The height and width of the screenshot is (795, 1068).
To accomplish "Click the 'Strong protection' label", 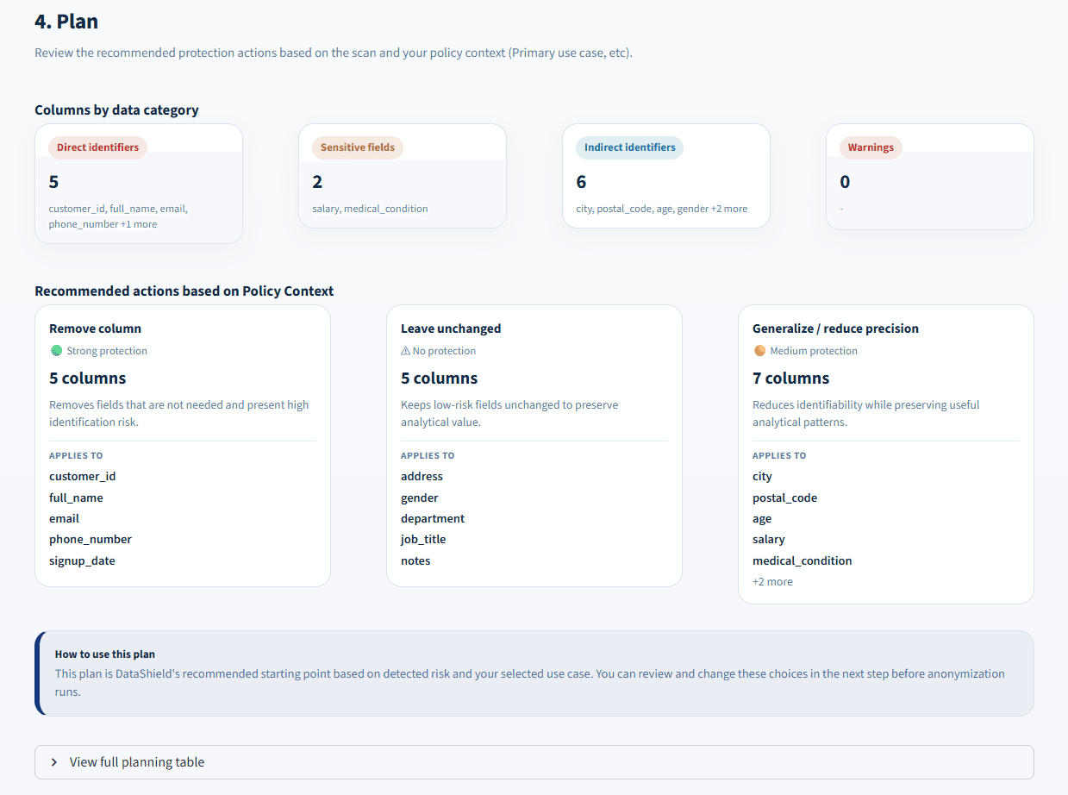I will (107, 351).
